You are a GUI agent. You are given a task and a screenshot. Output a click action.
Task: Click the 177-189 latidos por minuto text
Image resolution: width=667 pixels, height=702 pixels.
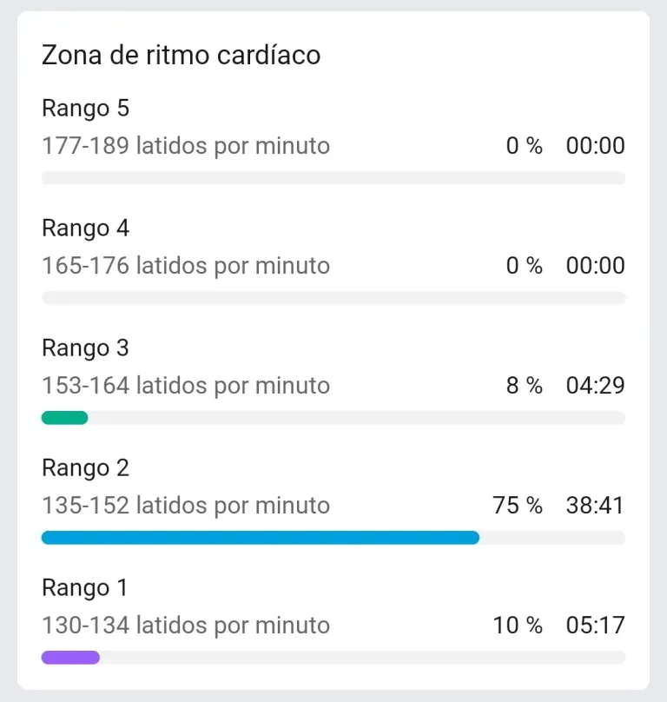pyautogui.click(x=186, y=146)
